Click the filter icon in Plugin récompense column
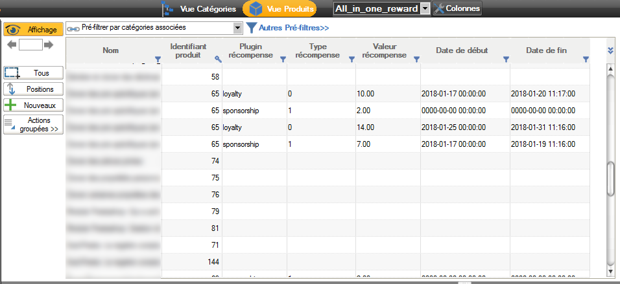 pyautogui.click(x=283, y=60)
